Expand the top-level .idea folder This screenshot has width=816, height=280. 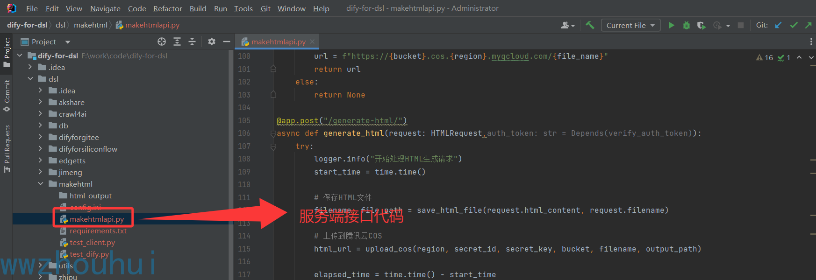[30, 67]
